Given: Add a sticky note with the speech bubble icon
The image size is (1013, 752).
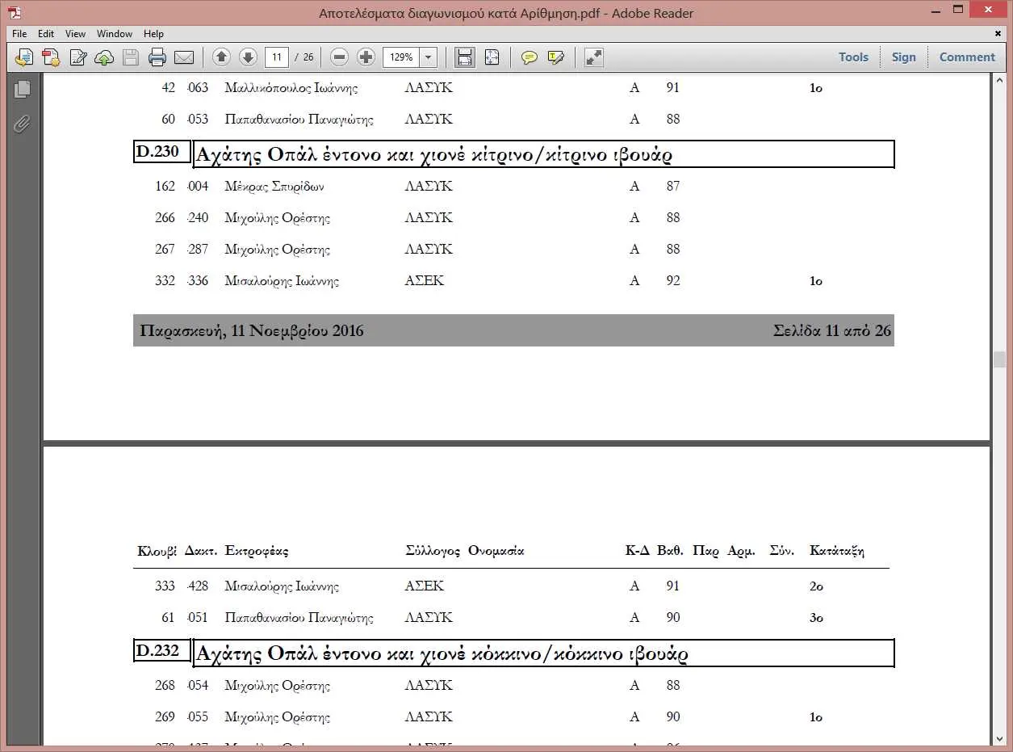Looking at the screenshot, I should 530,57.
